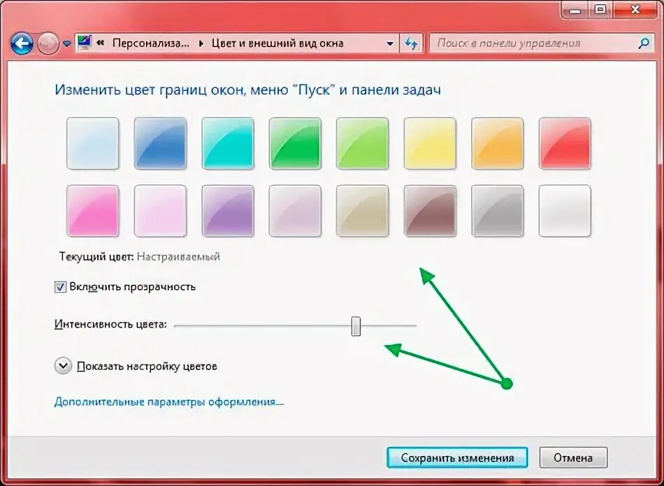This screenshot has height=486, width=664.
Task: Pick the turquoise color swatch
Action: click(x=228, y=143)
